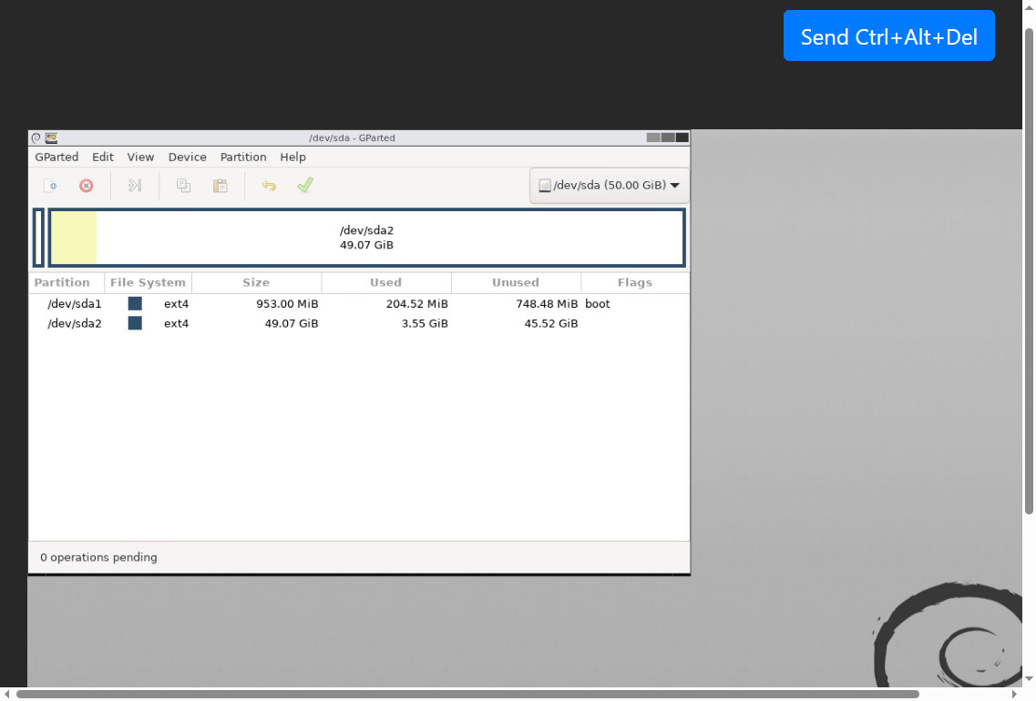Expand the View menu

(140, 157)
